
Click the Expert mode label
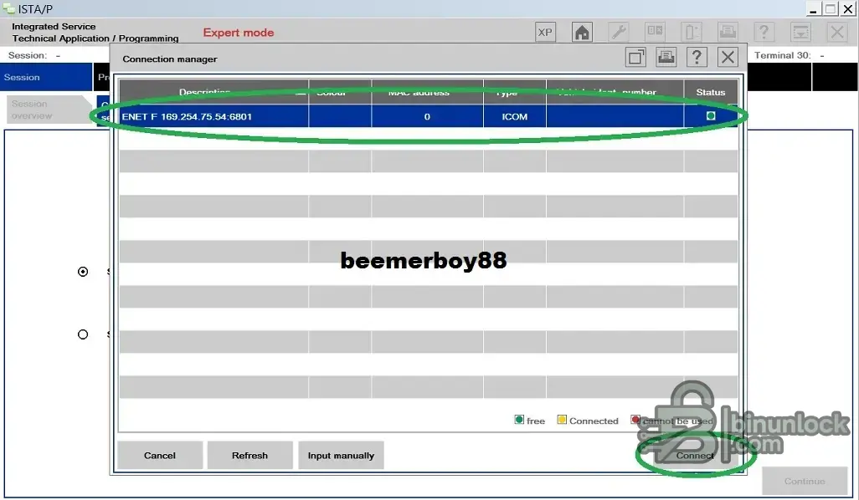(239, 33)
